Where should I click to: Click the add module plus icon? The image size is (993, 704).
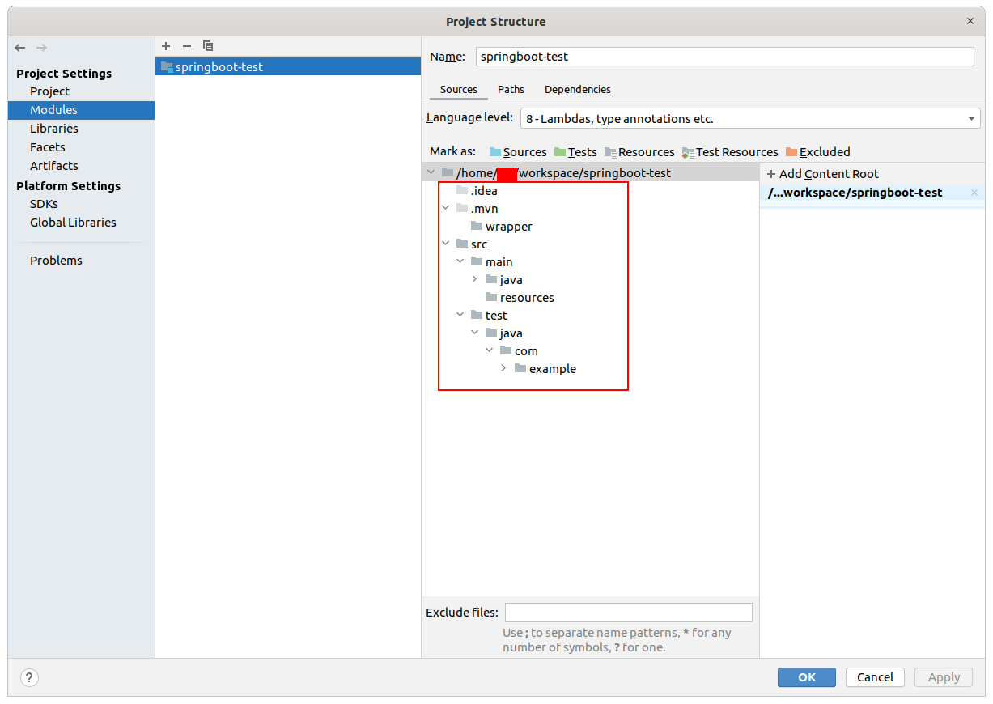point(166,46)
